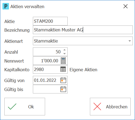The image size is (135, 120).
Task: Cancel with the Abbrechen button
Action: [x=110, y=106]
